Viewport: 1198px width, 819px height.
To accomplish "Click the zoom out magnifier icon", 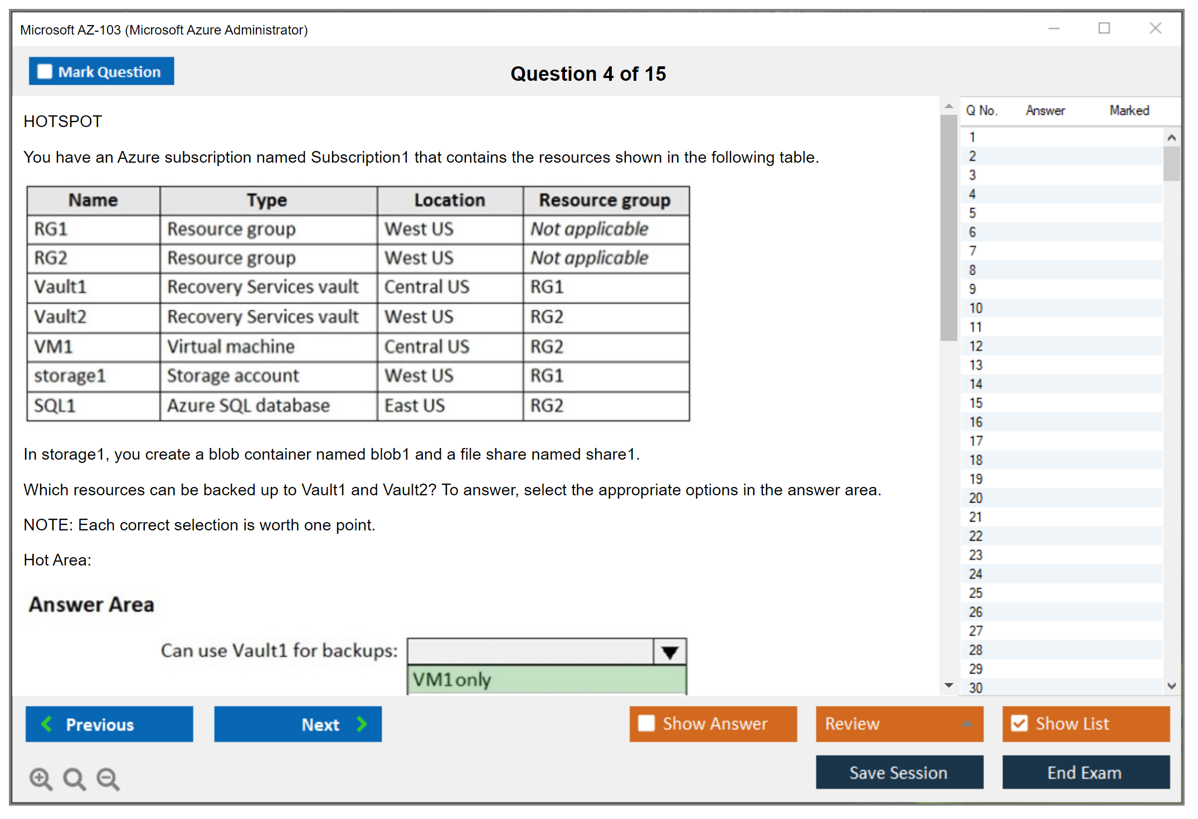I will pyautogui.click(x=108, y=778).
